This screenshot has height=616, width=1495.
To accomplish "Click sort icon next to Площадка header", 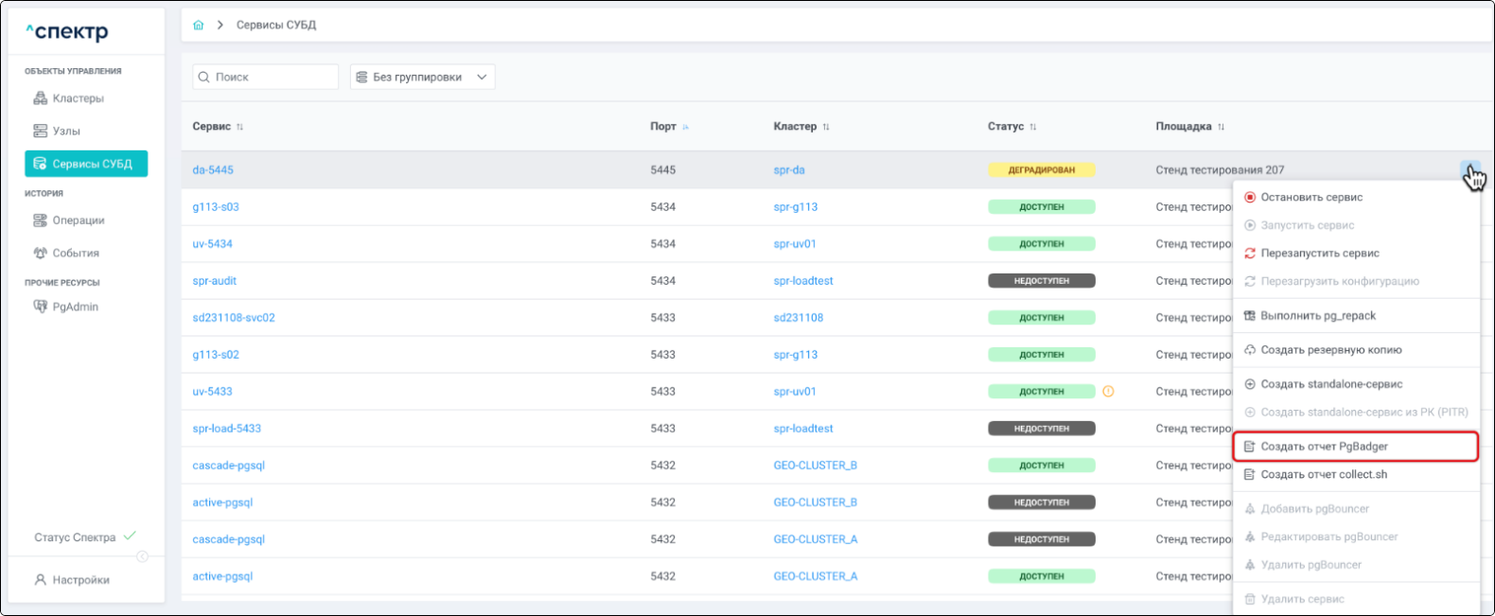I will pyautogui.click(x=1221, y=127).
